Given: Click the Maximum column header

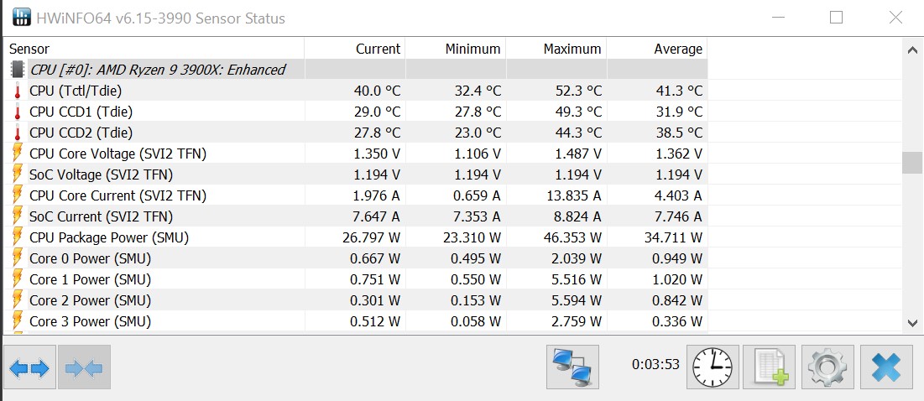Looking at the screenshot, I should coord(556,49).
